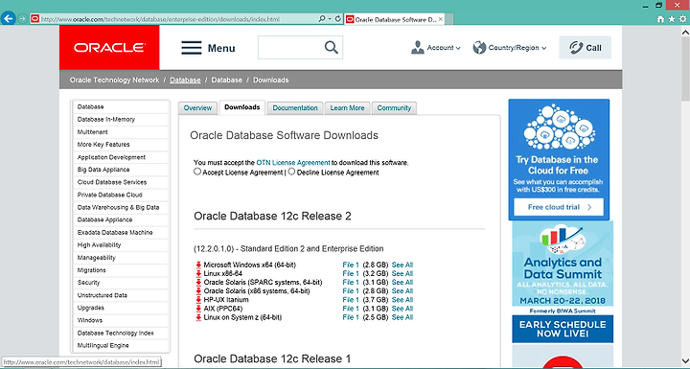Click the Early Schedule Now Live banner

[563, 329]
